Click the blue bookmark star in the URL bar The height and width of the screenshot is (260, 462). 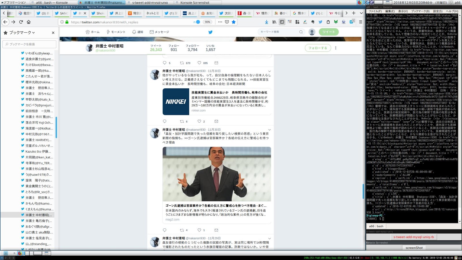(234, 22)
